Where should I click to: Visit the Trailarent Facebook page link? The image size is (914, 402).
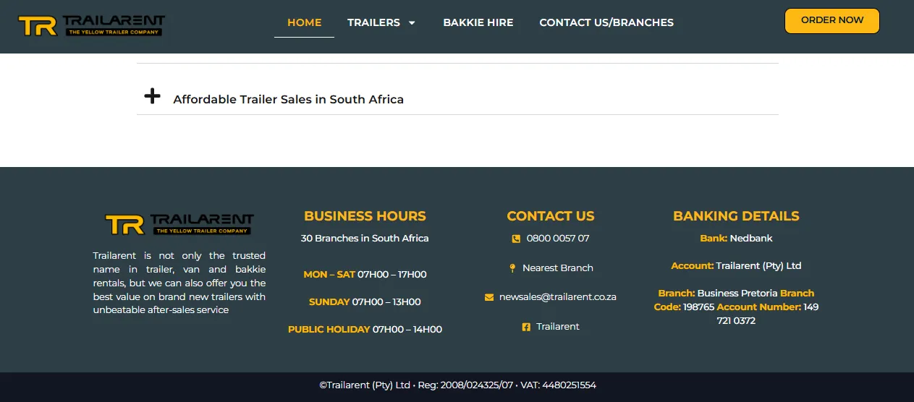tap(558, 326)
